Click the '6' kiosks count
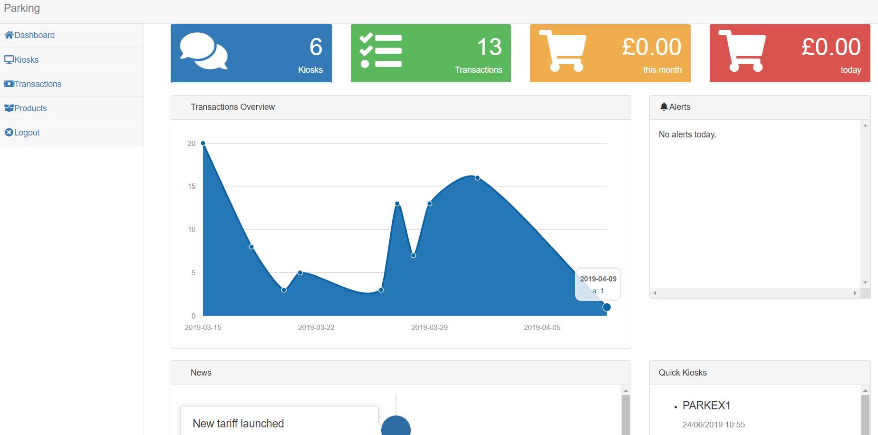This screenshot has width=878, height=435. (x=316, y=47)
